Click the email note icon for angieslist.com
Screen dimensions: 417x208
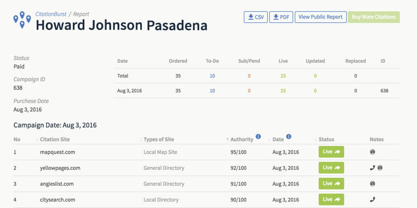coord(372,184)
